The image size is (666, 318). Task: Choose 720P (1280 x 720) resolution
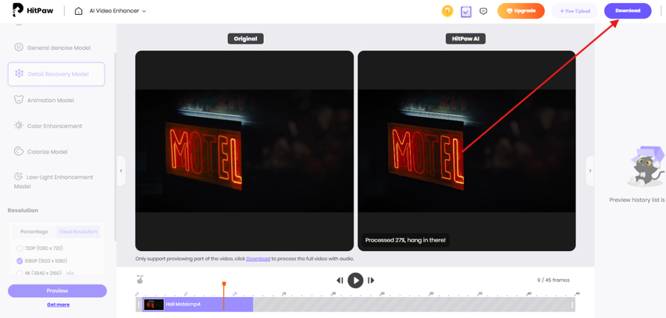click(x=40, y=248)
